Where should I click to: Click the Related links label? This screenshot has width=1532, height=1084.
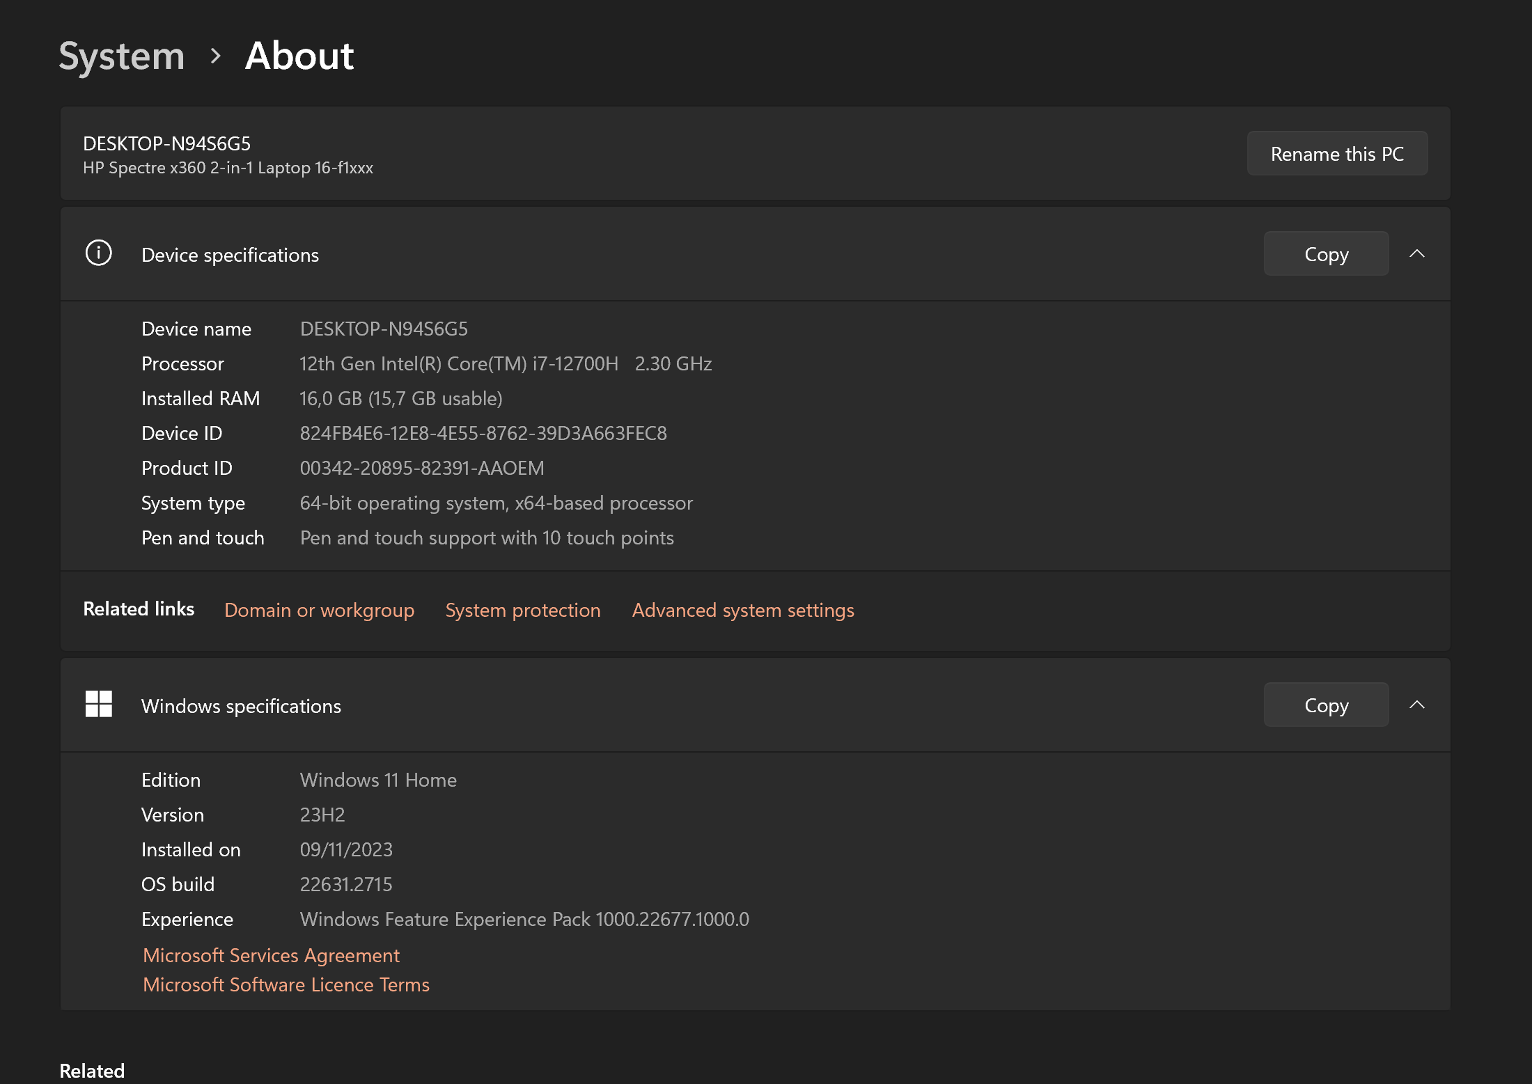coord(139,608)
